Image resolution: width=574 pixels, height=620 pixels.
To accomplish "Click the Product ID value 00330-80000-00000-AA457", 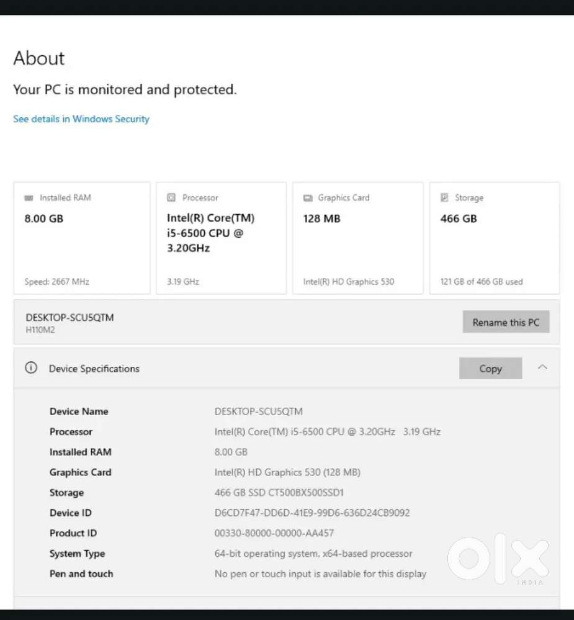I will pos(274,533).
